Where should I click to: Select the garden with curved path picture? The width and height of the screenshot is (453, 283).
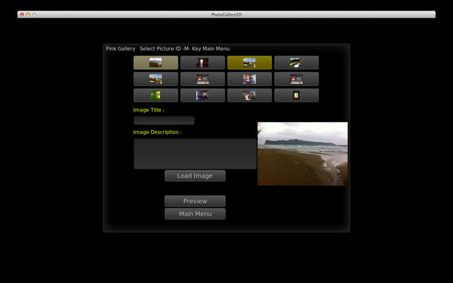pyautogui.click(x=296, y=63)
